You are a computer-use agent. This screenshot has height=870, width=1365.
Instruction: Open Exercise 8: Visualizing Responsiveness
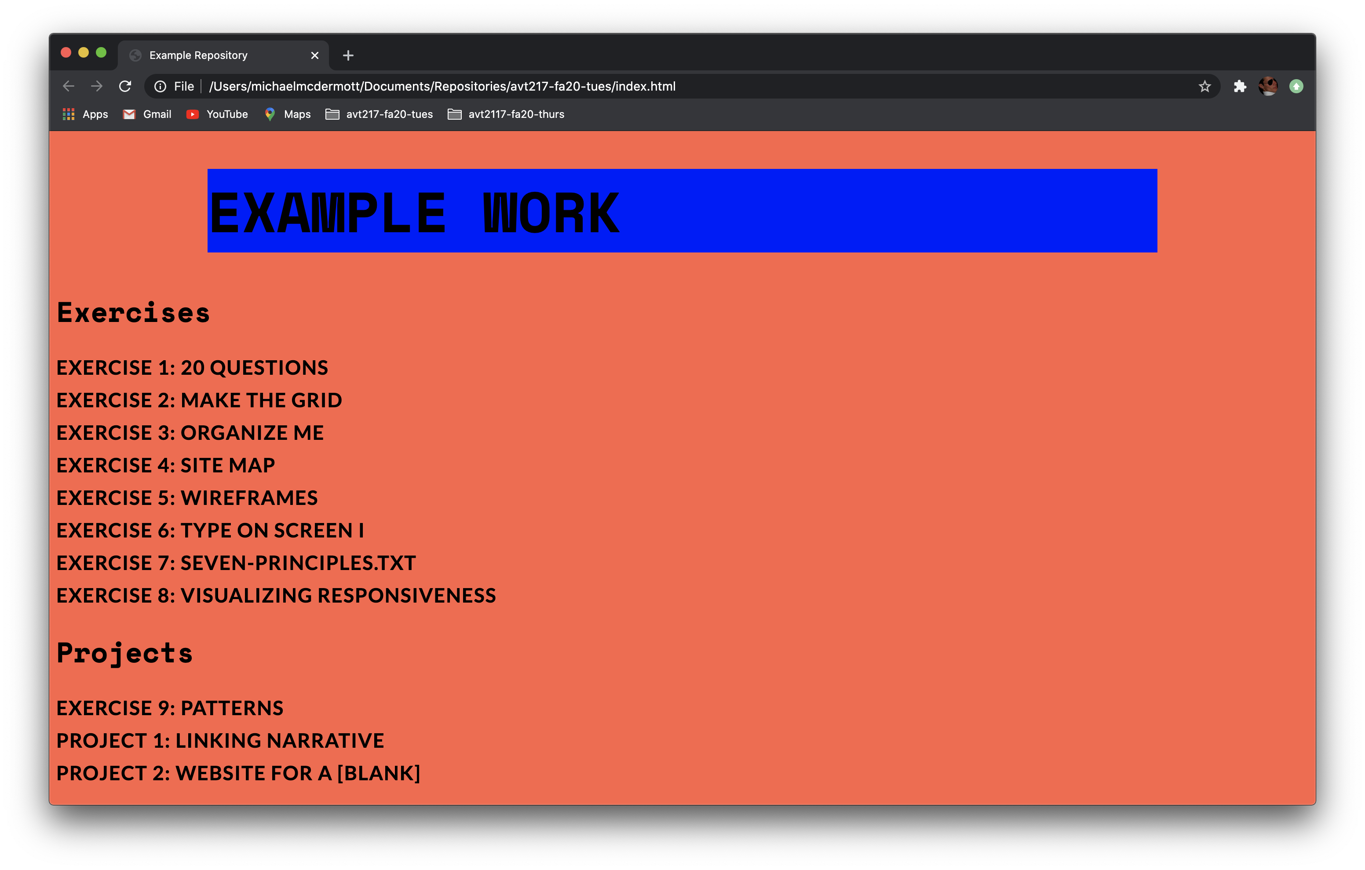click(x=276, y=595)
